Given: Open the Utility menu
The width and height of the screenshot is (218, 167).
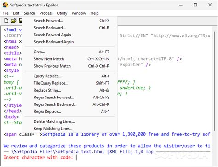Looking at the screenshot, I should pyautogui.click(x=62, y=13).
